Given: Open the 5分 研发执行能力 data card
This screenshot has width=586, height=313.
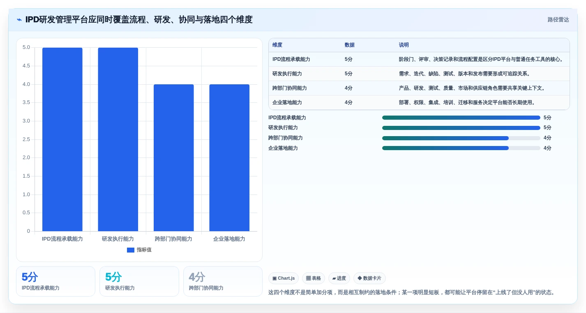Looking at the screenshot, I should click(x=139, y=281).
